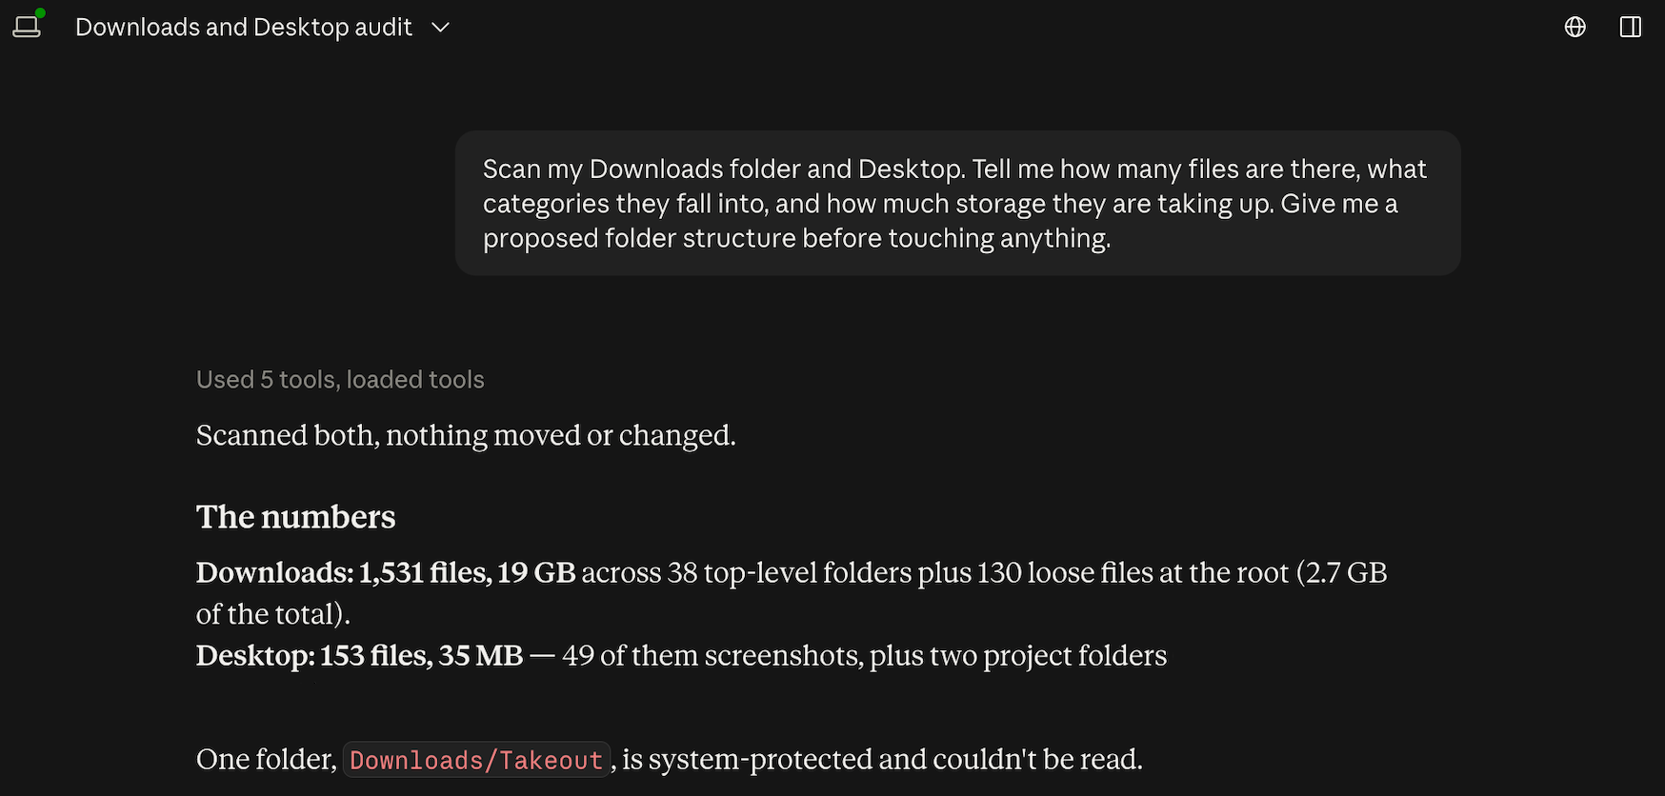
Task: Click the 'Downloads/Takeout' inline code chip
Action: point(476,760)
